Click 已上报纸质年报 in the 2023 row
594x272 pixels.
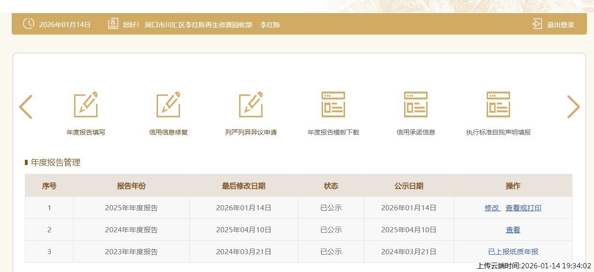coord(513,252)
